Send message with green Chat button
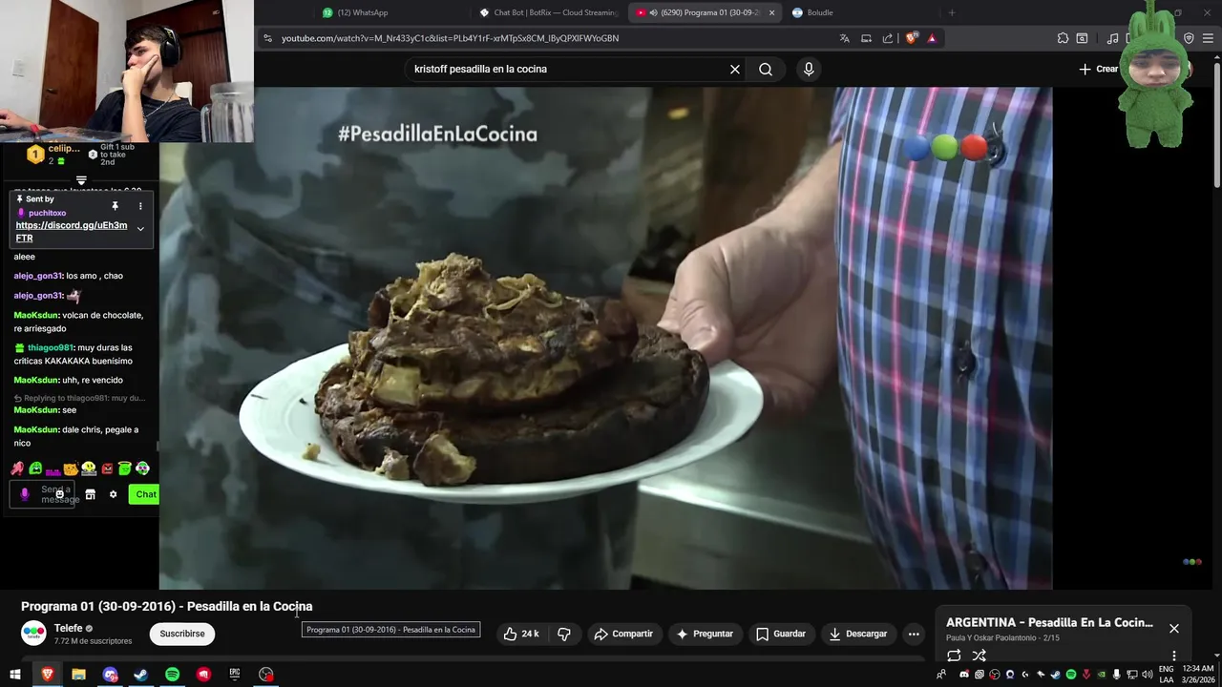The width and height of the screenshot is (1222, 687). pyautogui.click(x=145, y=494)
